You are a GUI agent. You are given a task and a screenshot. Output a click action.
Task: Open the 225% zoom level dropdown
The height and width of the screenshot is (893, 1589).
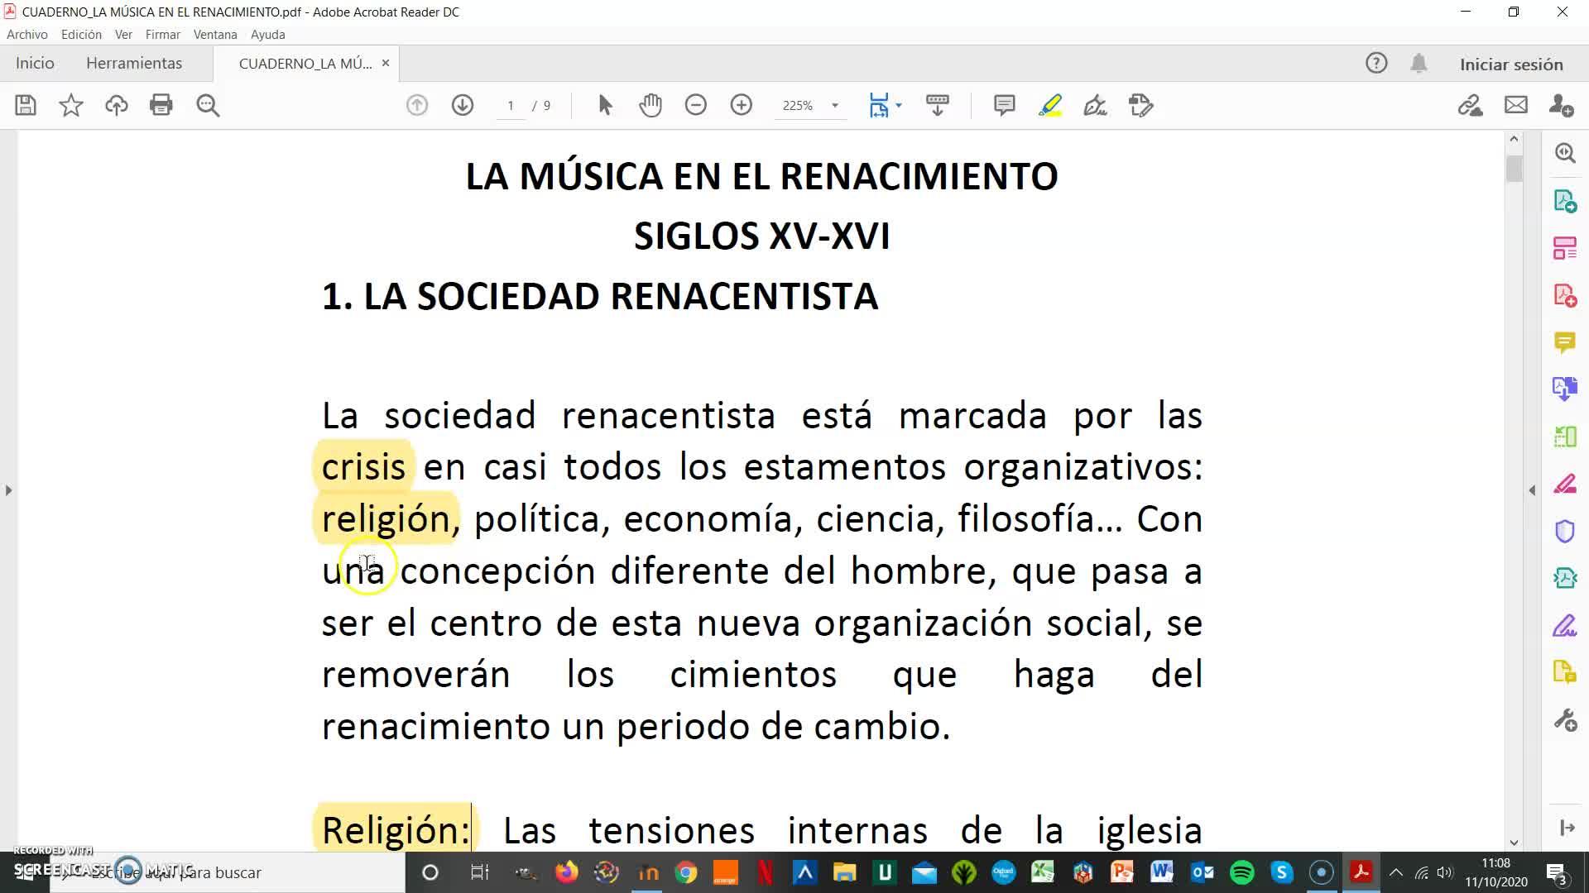(835, 105)
